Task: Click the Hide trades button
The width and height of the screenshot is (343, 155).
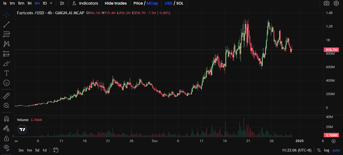Action: click(x=116, y=3)
